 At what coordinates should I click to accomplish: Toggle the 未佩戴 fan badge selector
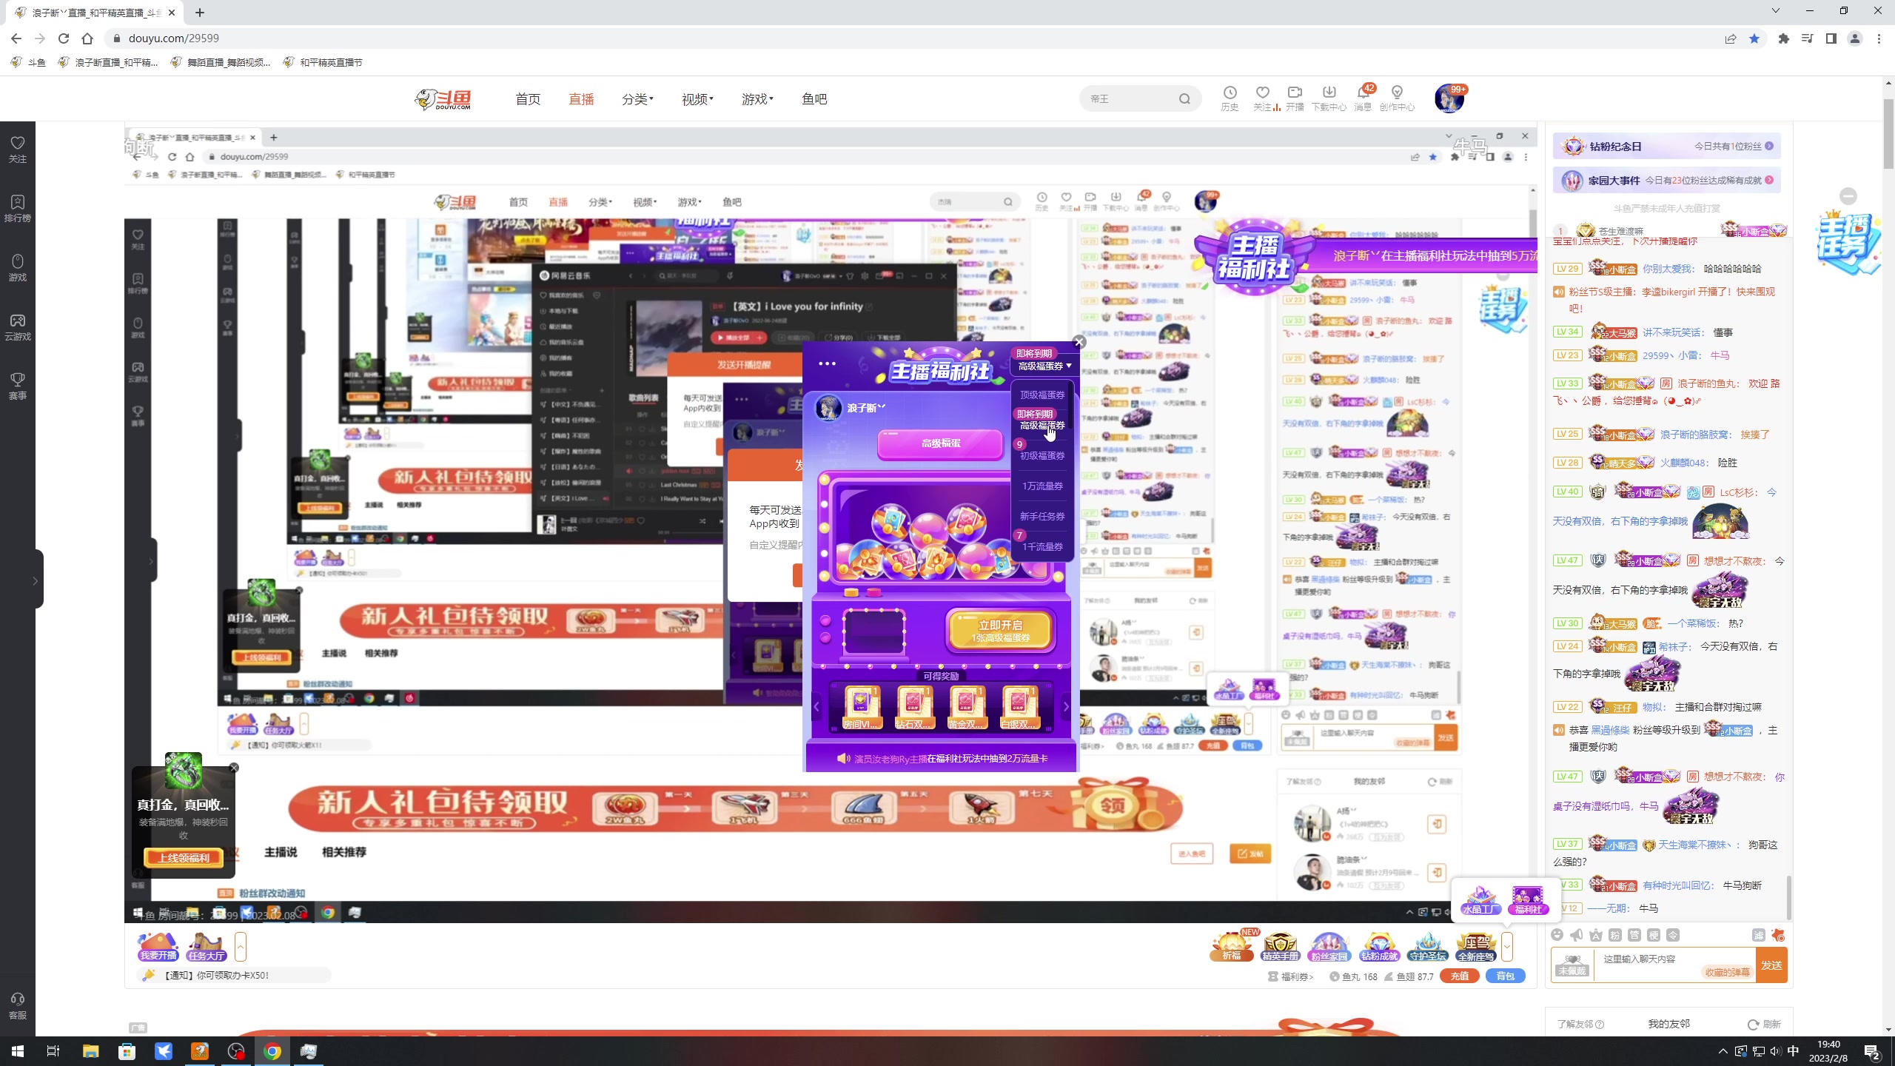pos(1572,965)
